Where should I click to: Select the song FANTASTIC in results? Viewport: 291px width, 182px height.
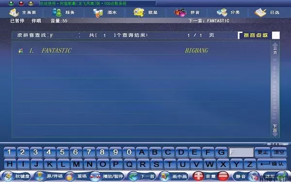(x=57, y=50)
